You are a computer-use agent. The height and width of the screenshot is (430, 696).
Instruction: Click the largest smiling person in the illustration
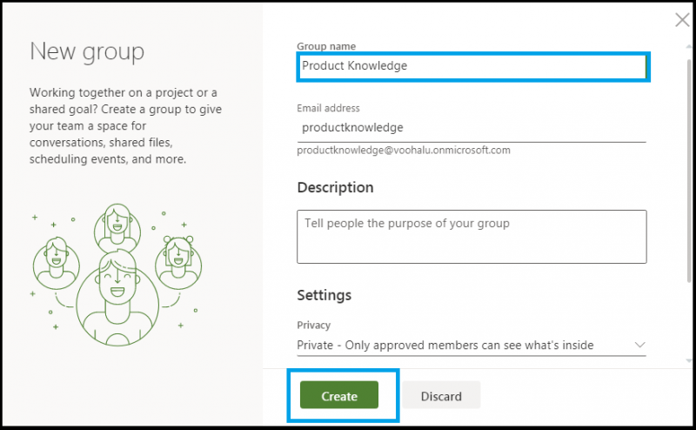116,292
